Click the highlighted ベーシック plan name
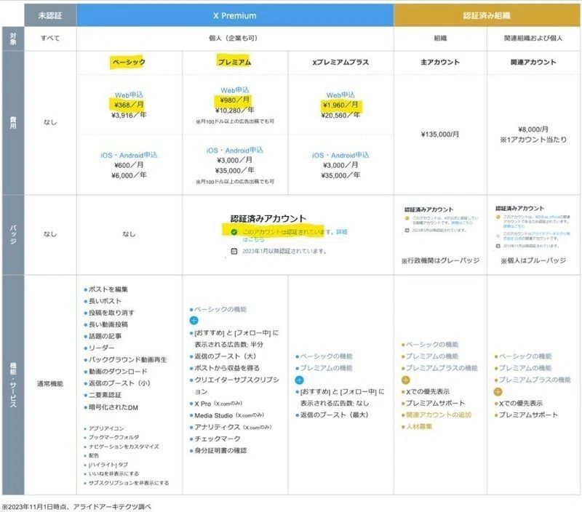This screenshot has height=512, width=582. pos(129,62)
